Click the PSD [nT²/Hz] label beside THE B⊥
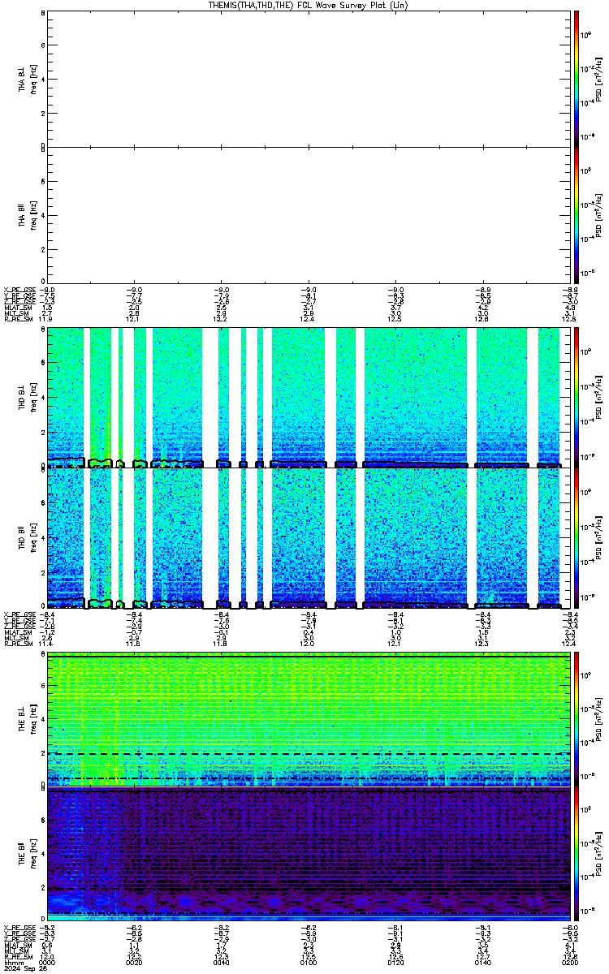 [599, 721]
